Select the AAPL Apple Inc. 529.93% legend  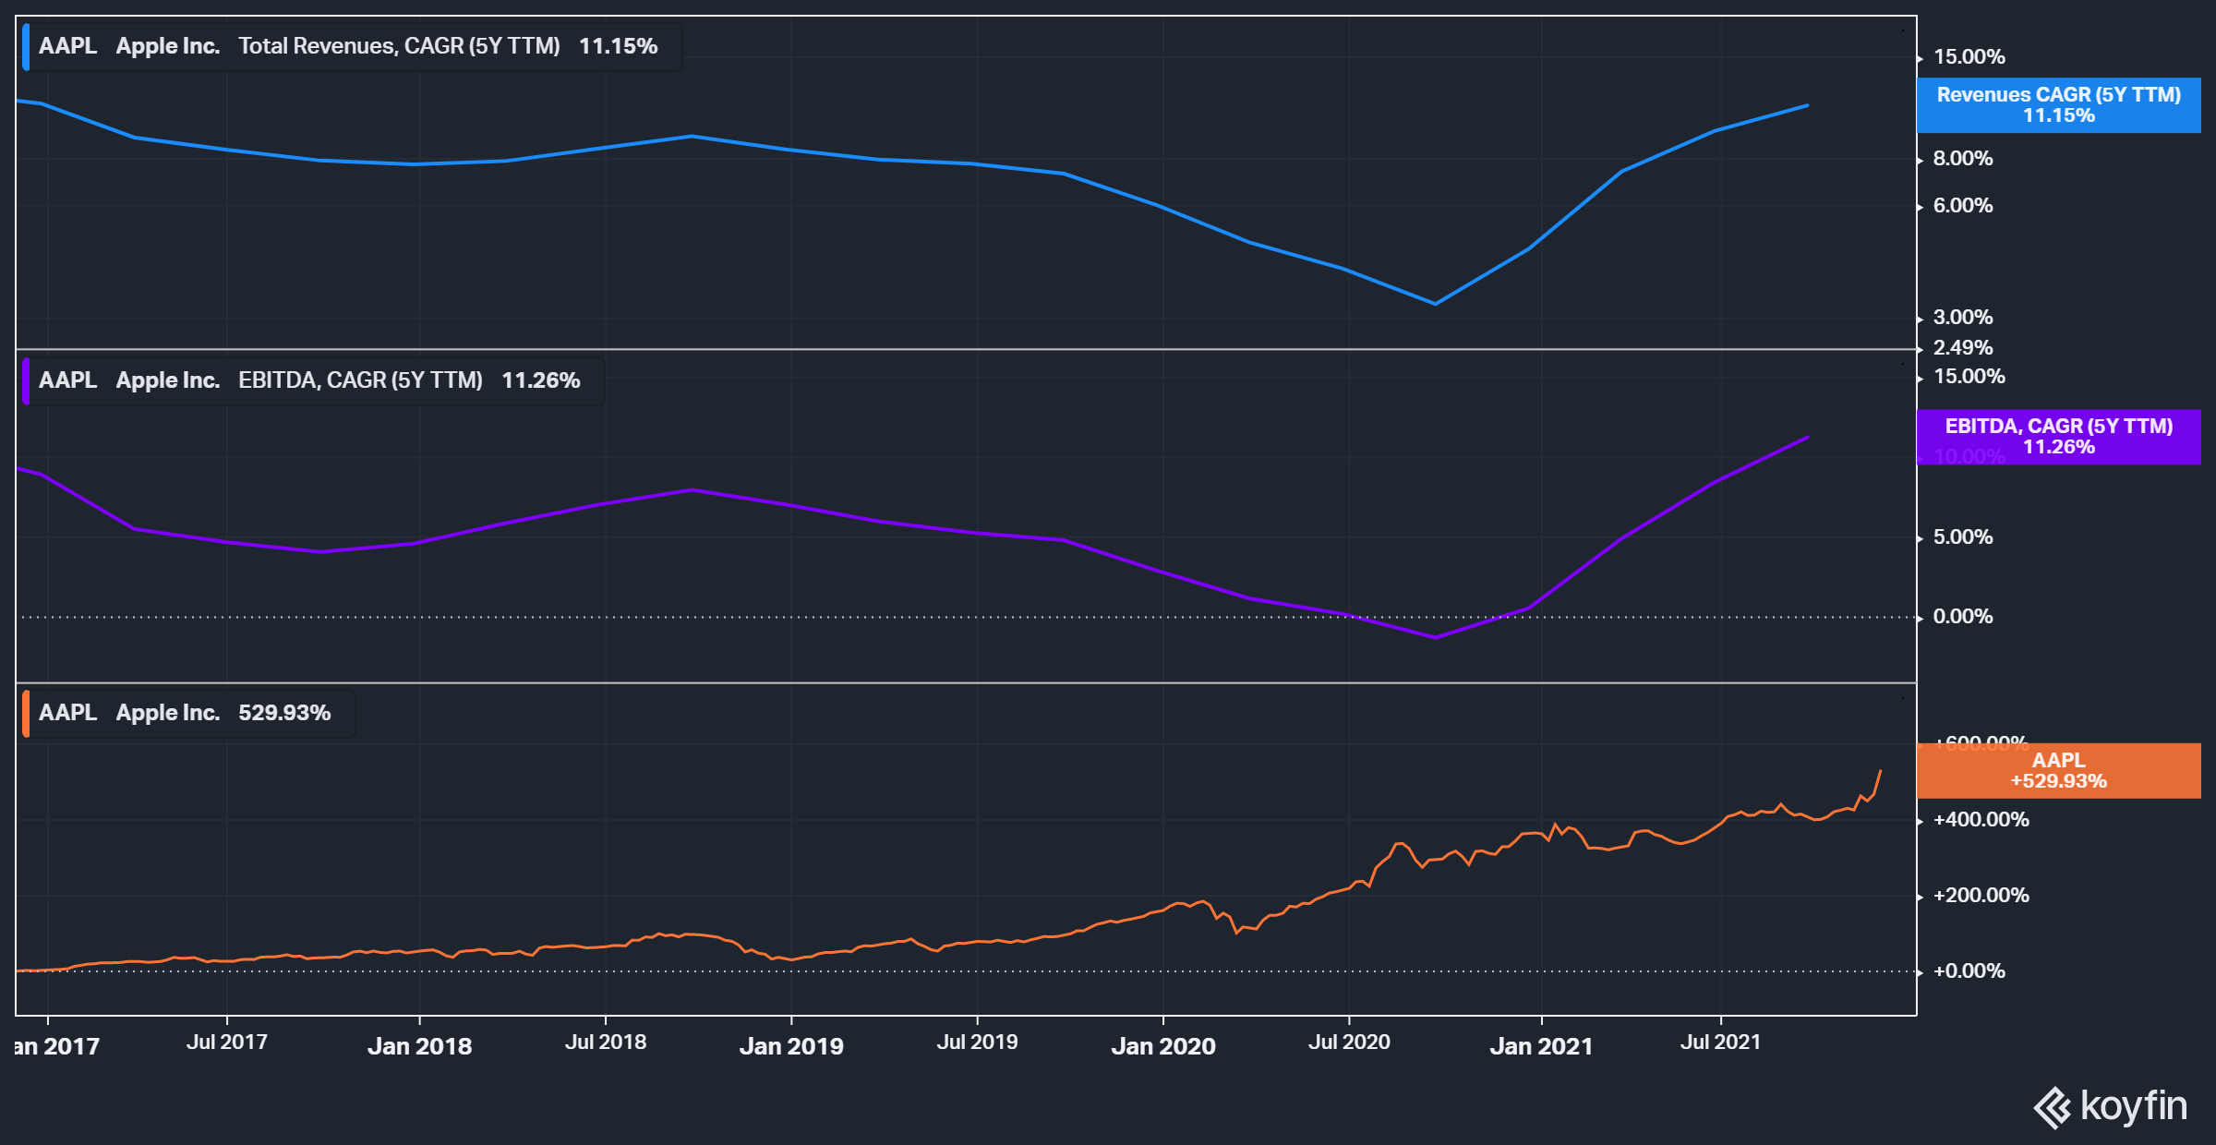pyautogui.click(x=185, y=713)
